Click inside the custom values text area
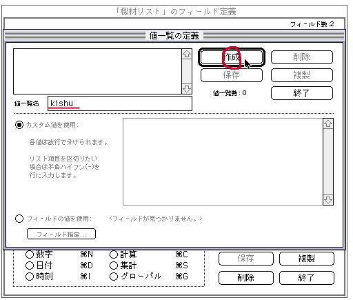This screenshot has width=353, height=300. [223, 161]
